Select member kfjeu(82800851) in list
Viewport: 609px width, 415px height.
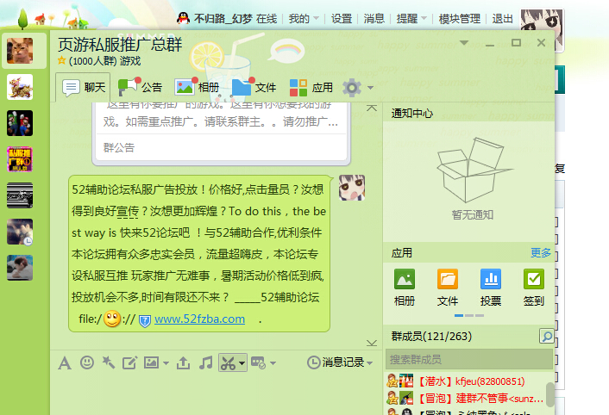click(466, 381)
